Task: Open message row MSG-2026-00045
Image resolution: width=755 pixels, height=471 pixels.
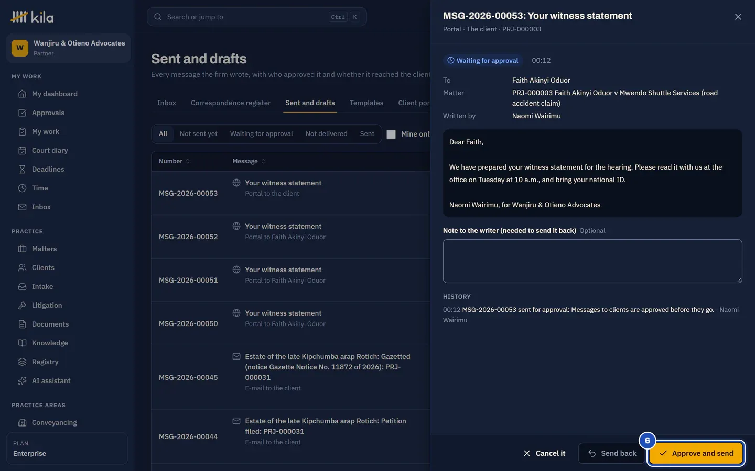Action: 291,377
